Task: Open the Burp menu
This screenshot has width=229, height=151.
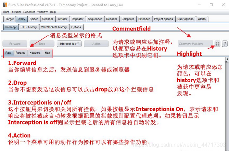Action: [6, 12]
